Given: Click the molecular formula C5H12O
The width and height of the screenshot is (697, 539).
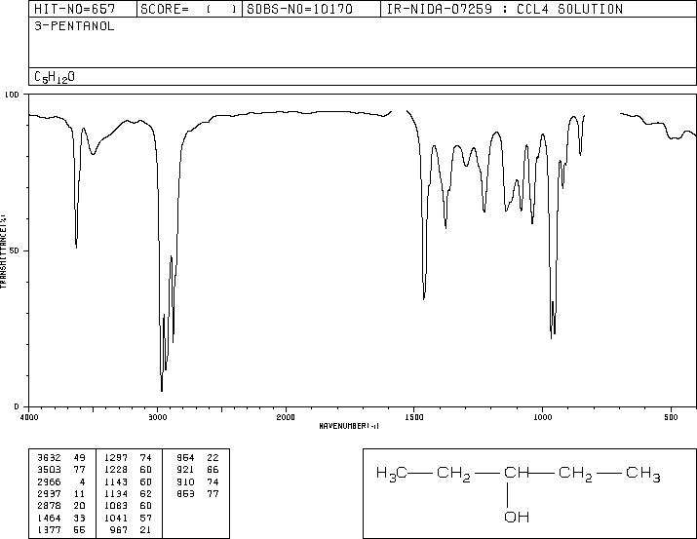Looking at the screenshot, I should pyautogui.click(x=55, y=77).
